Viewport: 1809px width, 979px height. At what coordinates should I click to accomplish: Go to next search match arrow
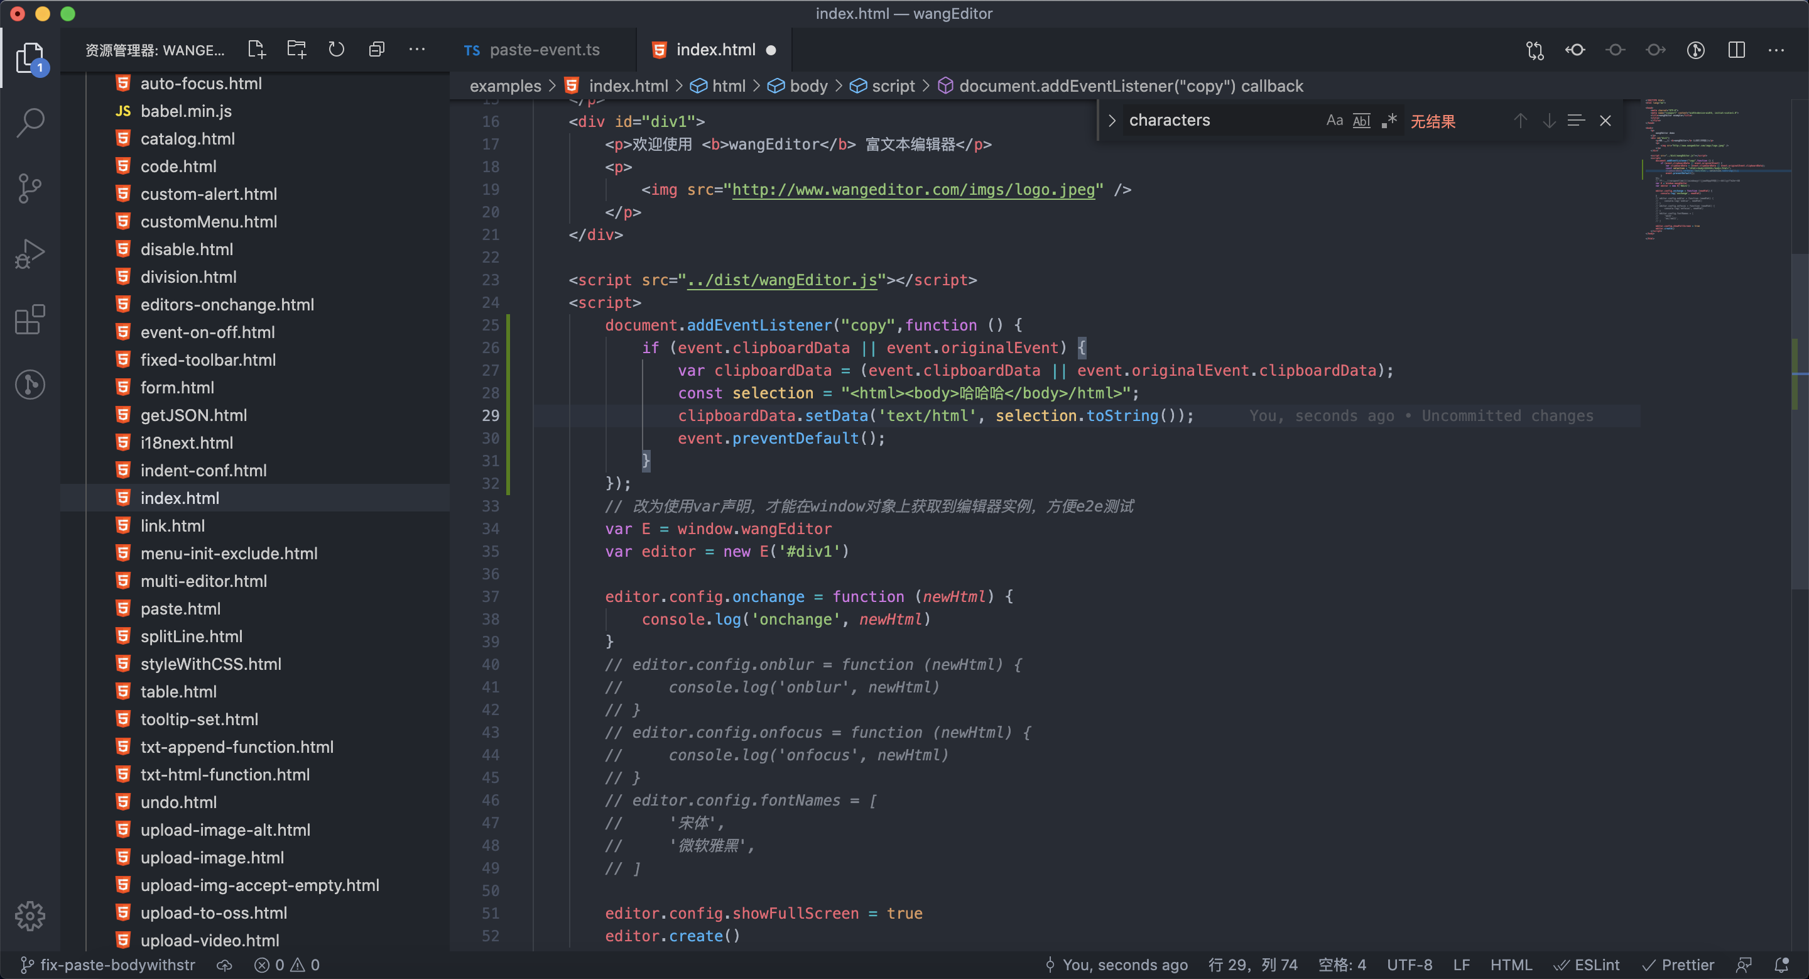[x=1549, y=121]
